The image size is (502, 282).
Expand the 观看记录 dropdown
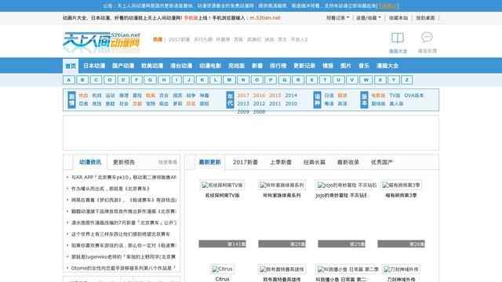337,18
